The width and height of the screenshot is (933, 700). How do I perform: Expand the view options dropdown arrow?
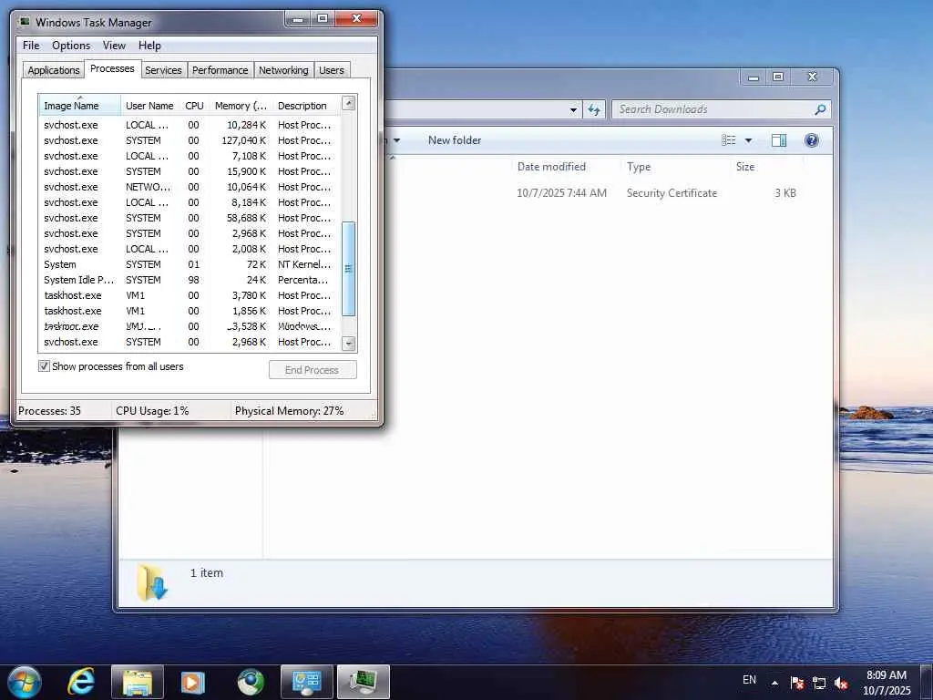tap(749, 140)
